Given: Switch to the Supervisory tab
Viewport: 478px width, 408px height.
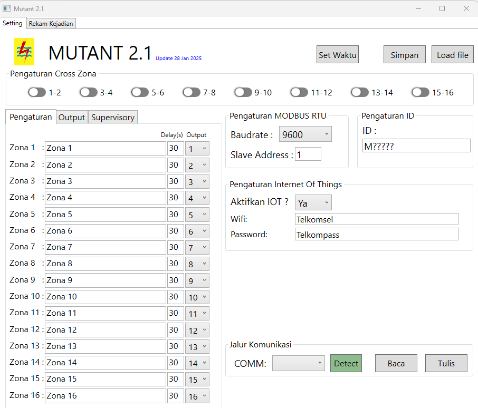Looking at the screenshot, I should click(112, 117).
